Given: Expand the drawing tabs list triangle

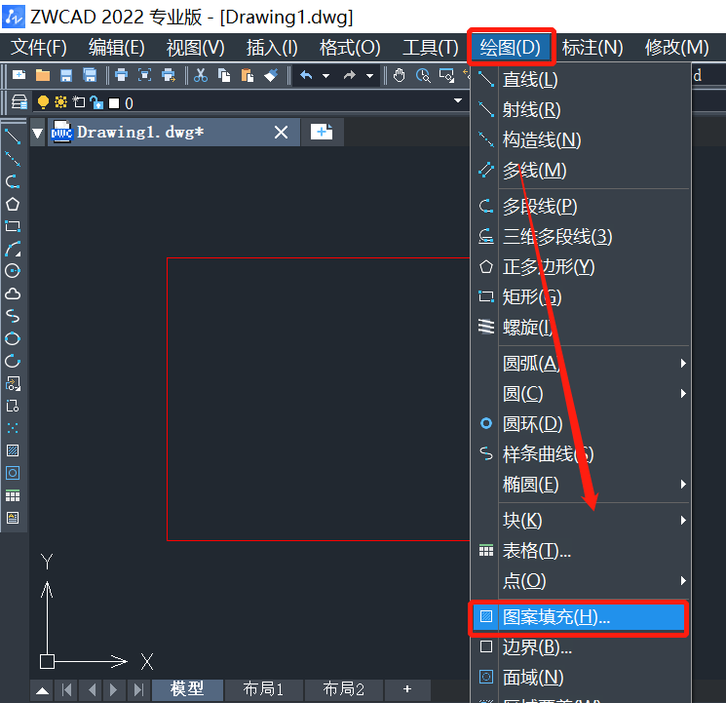Looking at the screenshot, I should (38, 133).
